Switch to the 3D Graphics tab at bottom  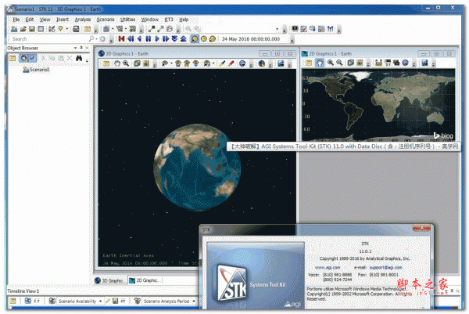coord(112,280)
